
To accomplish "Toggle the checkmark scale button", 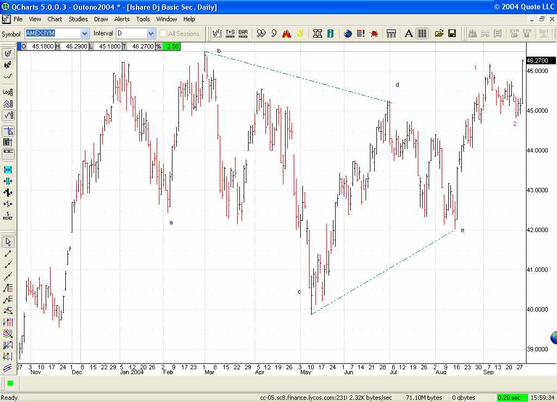I will tap(8, 115).
